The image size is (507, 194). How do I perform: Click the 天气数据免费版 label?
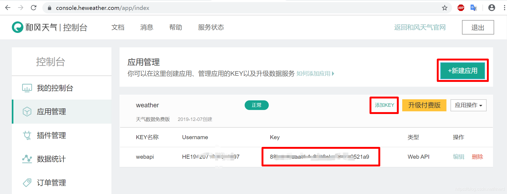(153, 119)
